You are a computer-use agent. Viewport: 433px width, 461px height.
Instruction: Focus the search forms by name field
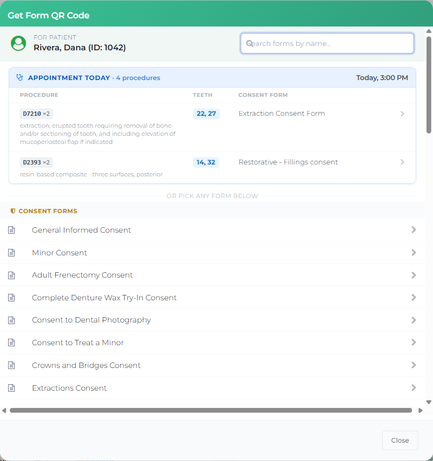pyautogui.click(x=327, y=43)
